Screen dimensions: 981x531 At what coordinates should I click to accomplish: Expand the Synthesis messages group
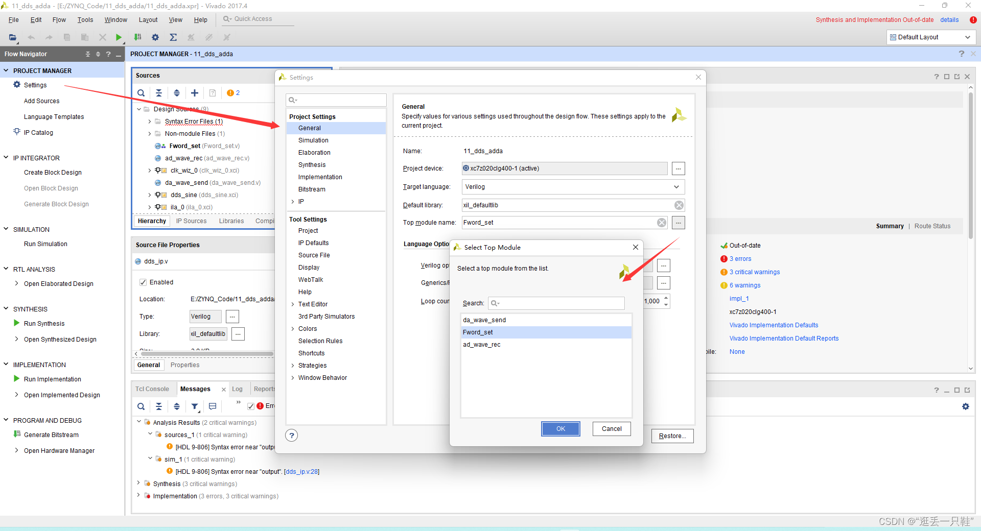(138, 483)
